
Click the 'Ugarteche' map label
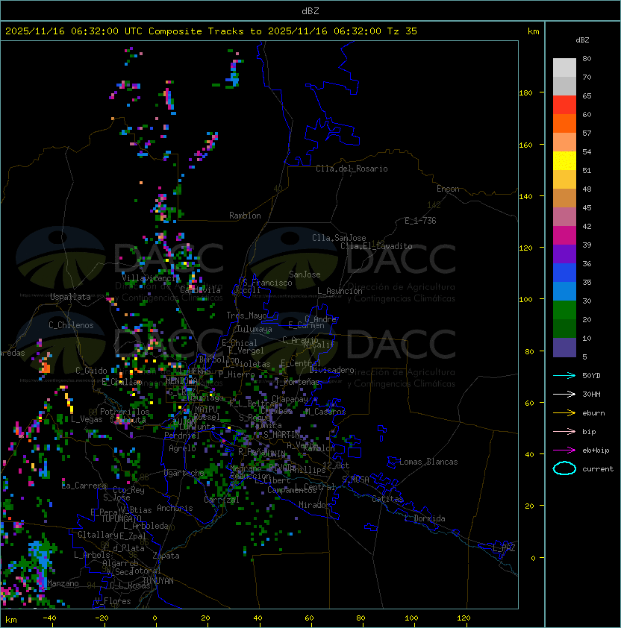pyautogui.click(x=184, y=473)
